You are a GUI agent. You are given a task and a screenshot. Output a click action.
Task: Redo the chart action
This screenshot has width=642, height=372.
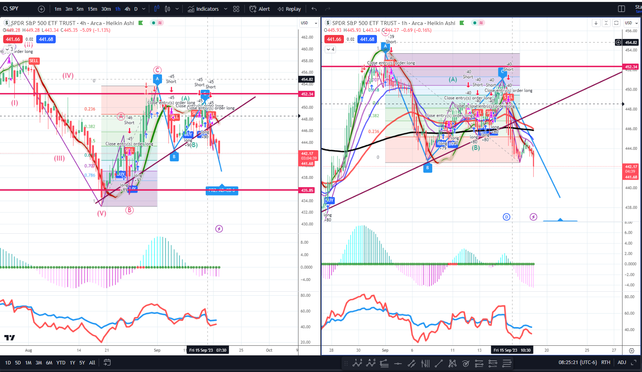click(328, 9)
